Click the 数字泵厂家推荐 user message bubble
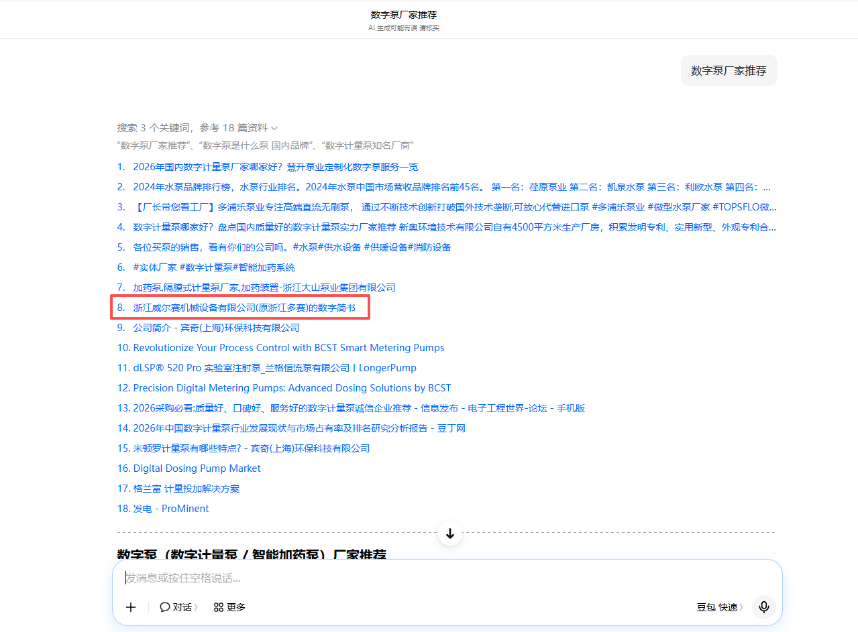This screenshot has width=858, height=632. (x=729, y=70)
